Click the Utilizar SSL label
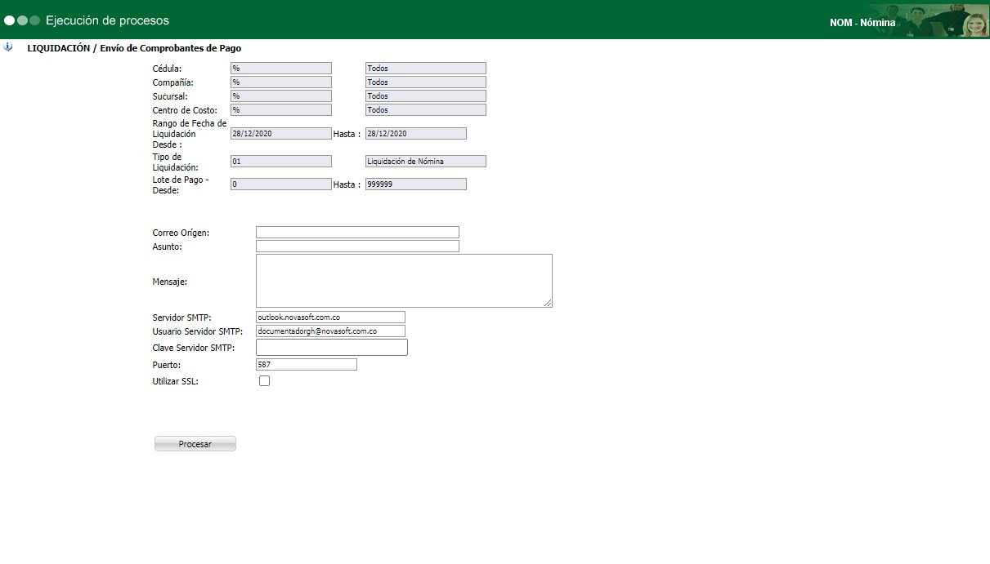 click(x=175, y=381)
